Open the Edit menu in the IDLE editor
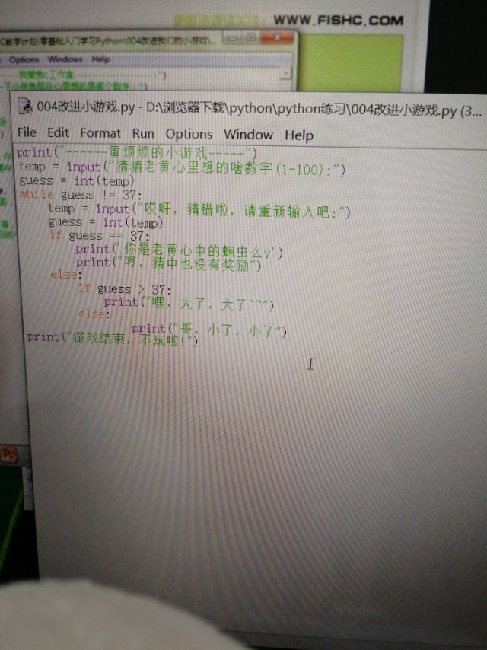The image size is (487, 650). point(58,132)
